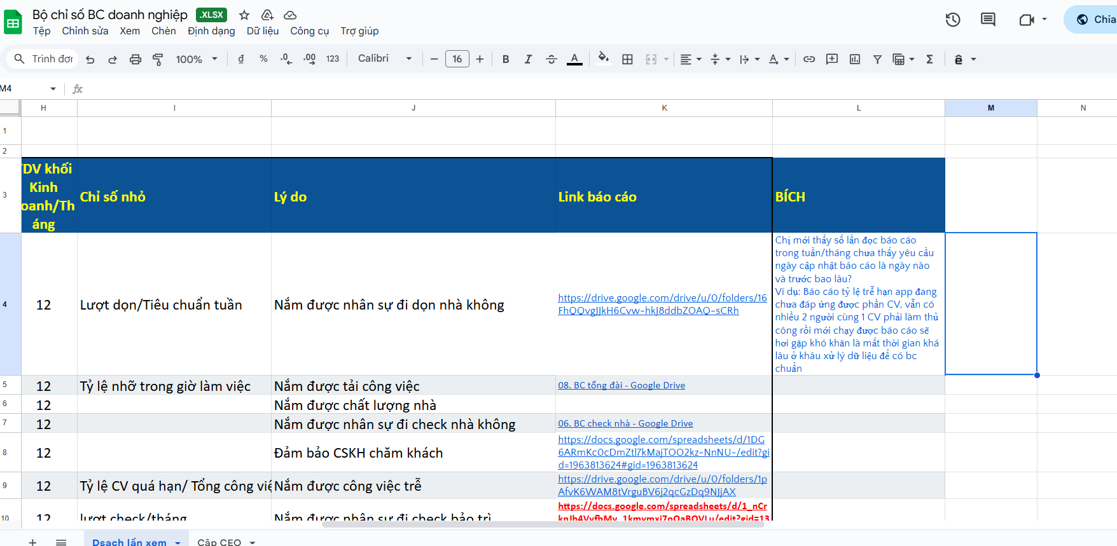The height and width of the screenshot is (546, 1117).
Task: Click the undo arrow icon
Action: [90, 59]
